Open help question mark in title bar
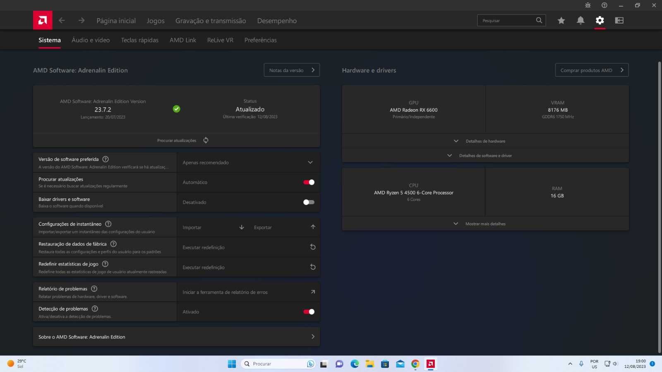This screenshot has width=662, height=372. point(604,5)
